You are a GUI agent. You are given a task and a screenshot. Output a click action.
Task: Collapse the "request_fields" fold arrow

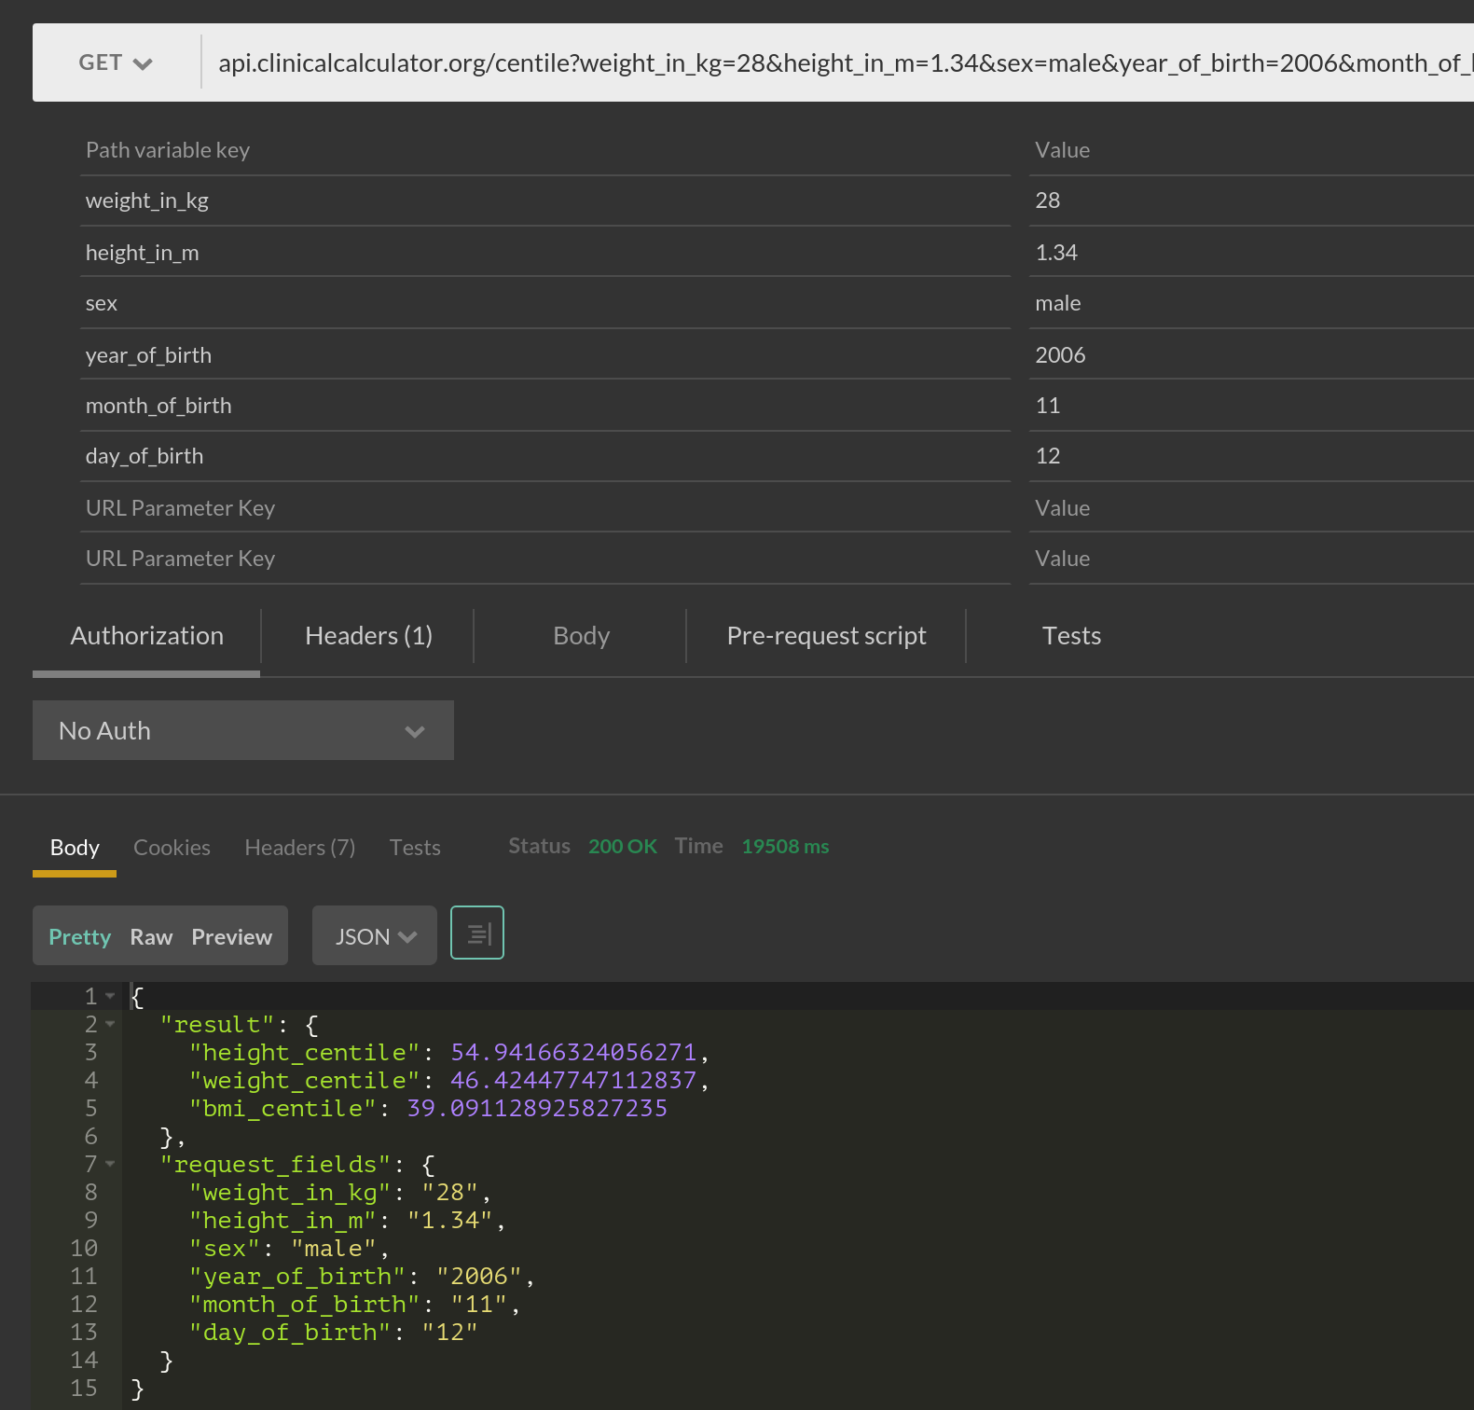(110, 1164)
